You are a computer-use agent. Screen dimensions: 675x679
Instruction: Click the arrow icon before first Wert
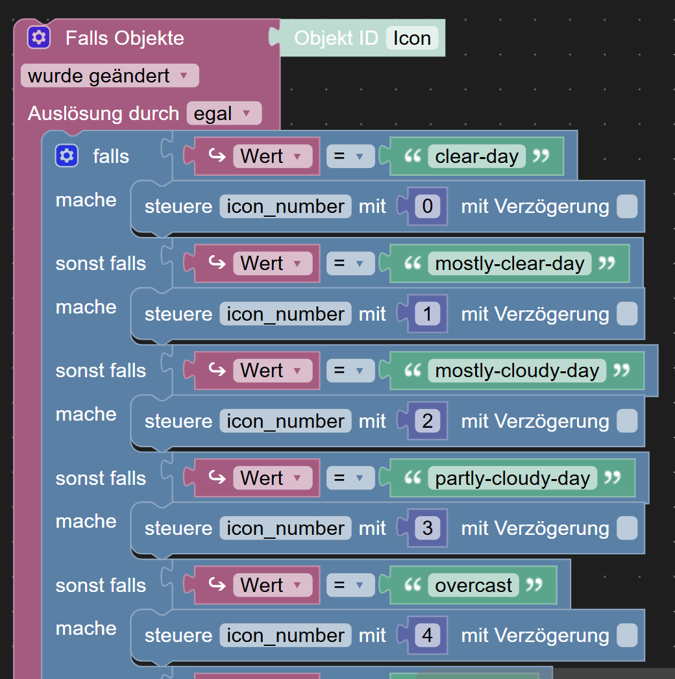(x=215, y=156)
